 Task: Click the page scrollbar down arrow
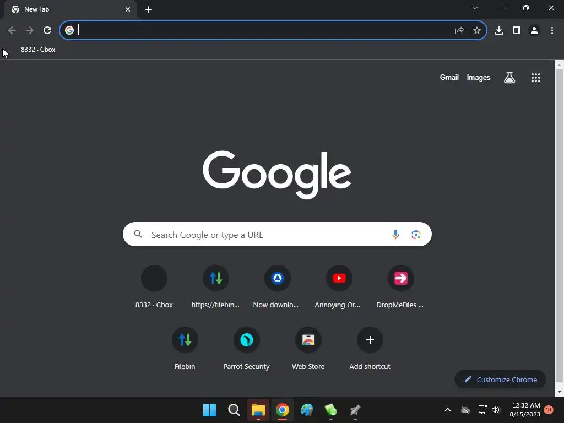pos(560,392)
